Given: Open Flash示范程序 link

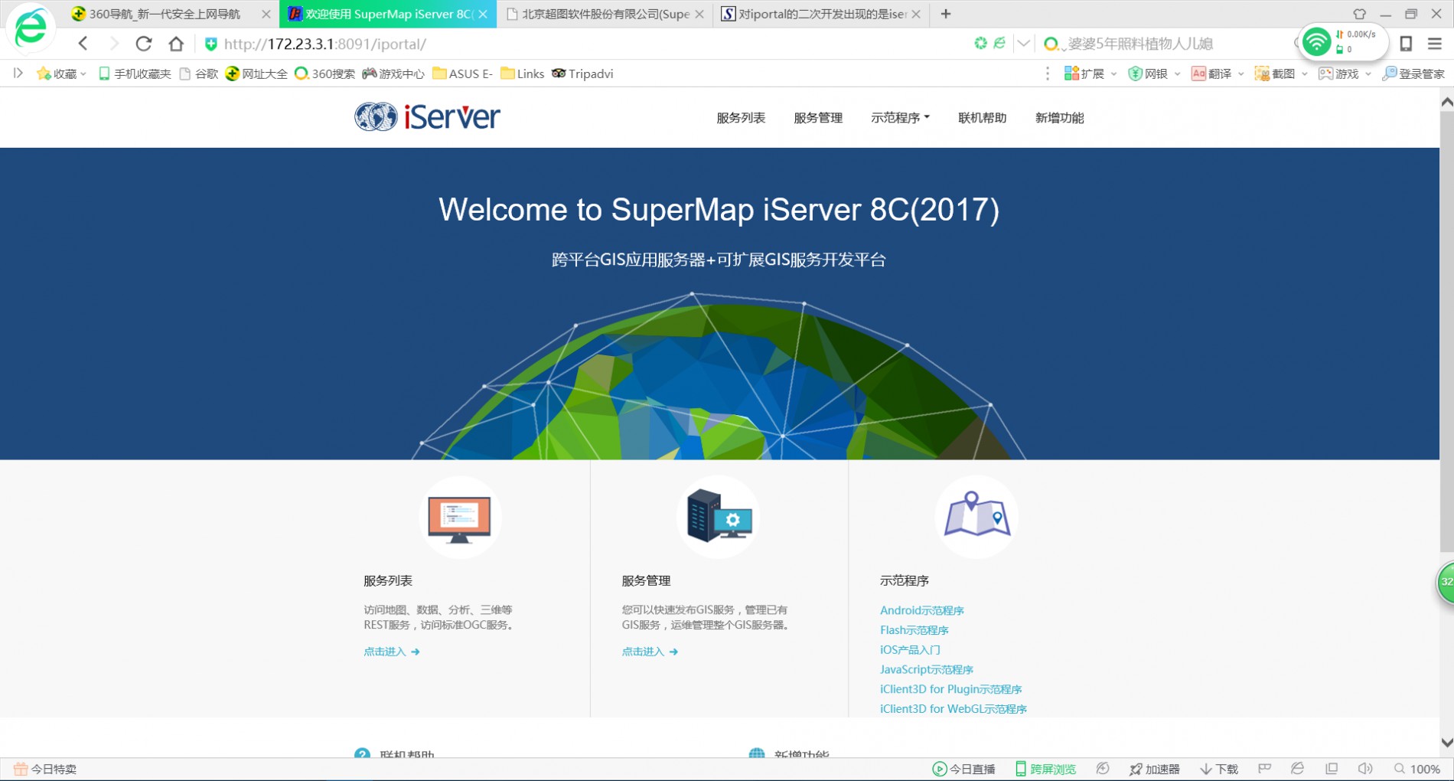Looking at the screenshot, I should click(x=914, y=630).
